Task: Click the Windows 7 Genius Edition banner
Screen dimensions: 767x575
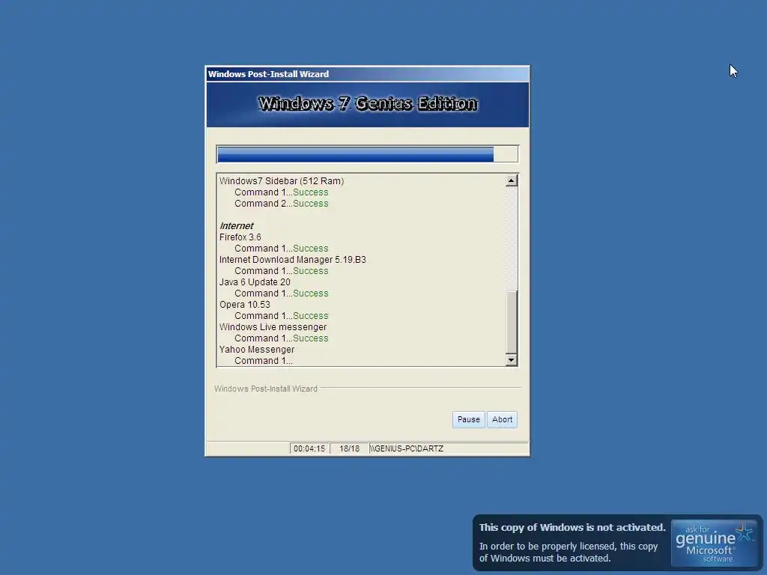Action: [x=367, y=104]
